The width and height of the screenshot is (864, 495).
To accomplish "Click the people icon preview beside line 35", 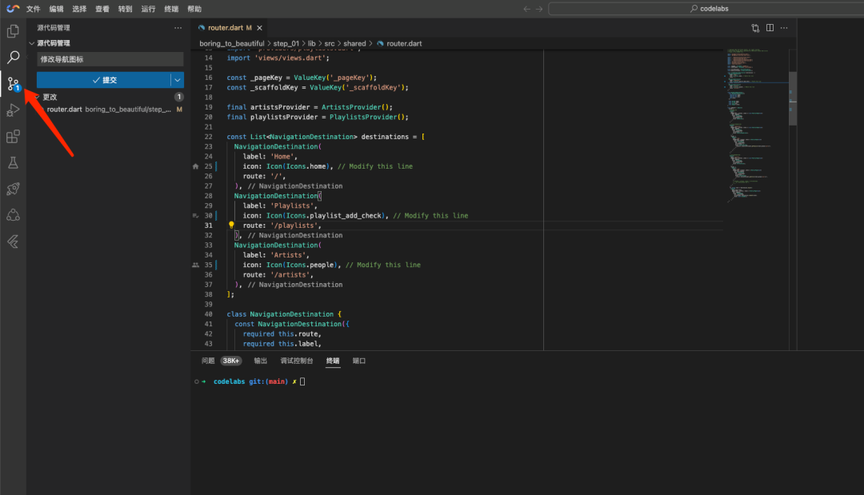I will pyautogui.click(x=196, y=265).
